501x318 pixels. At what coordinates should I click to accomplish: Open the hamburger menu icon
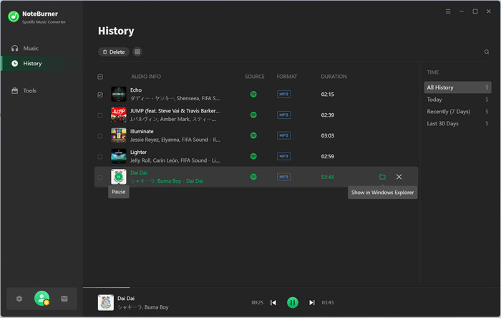(x=448, y=11)
